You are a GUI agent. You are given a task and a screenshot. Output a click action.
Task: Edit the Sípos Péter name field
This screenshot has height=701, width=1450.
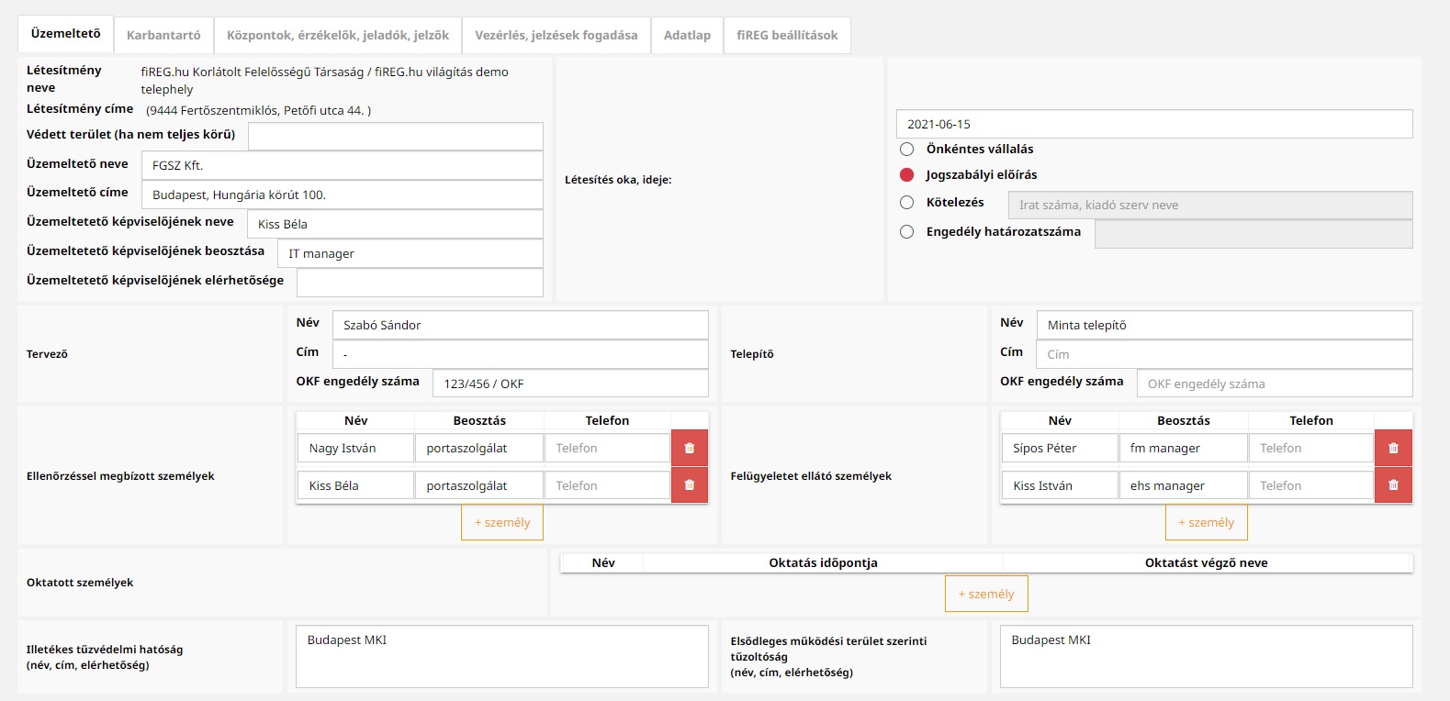click(x=1060, y=449)
